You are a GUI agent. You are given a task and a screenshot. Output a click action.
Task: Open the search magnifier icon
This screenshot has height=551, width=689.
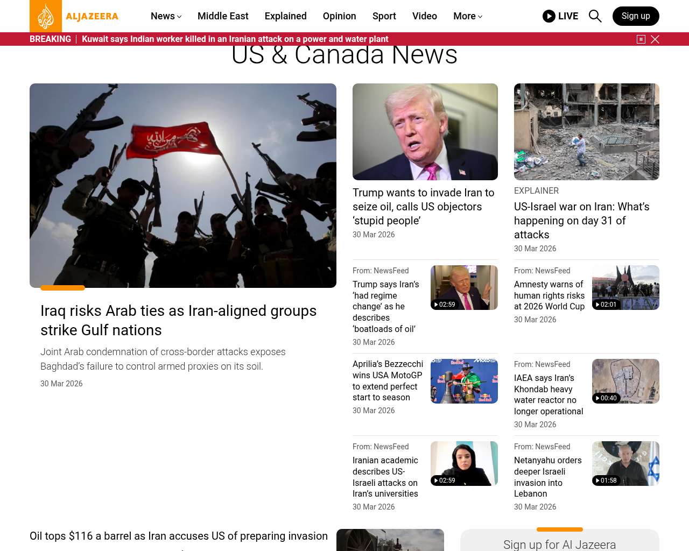pos(595,16)
